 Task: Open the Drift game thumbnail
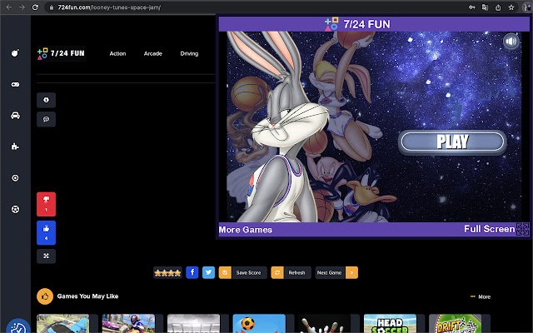coord(456,324)
